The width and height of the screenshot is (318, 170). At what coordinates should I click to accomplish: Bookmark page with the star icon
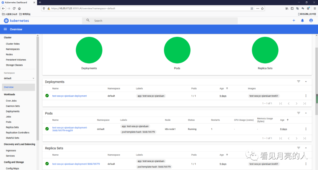coord(262,8)
